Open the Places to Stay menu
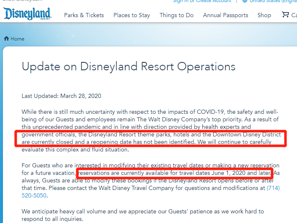 point(132,15)
